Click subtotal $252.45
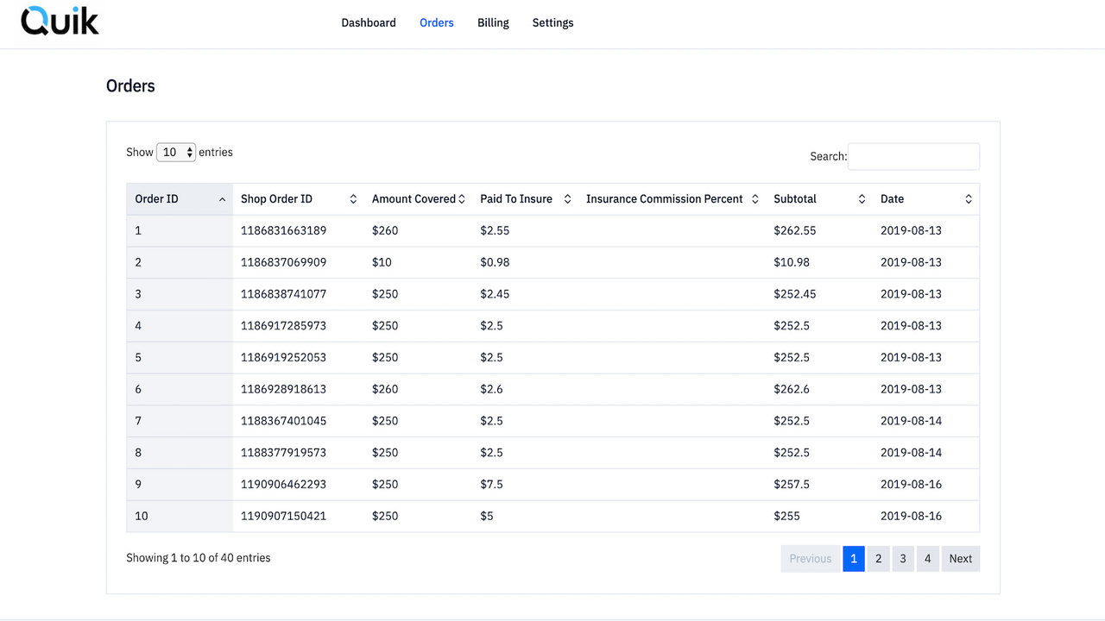 [x=794, y=294]
